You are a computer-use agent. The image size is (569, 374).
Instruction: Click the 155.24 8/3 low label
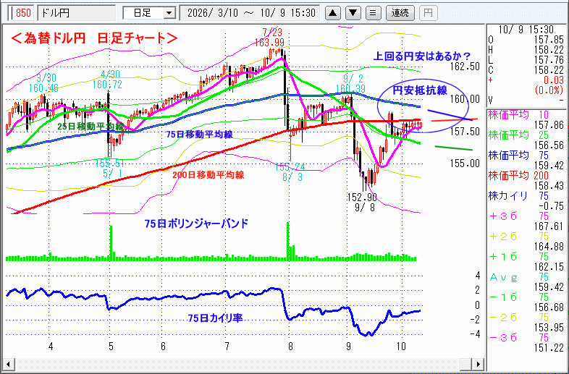290,172
